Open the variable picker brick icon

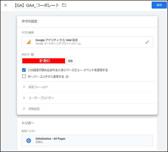click(70, 61)
